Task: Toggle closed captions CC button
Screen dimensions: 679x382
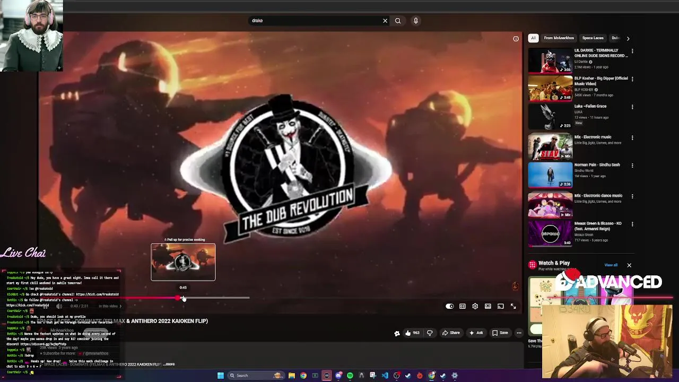Action: coord(463,306)
